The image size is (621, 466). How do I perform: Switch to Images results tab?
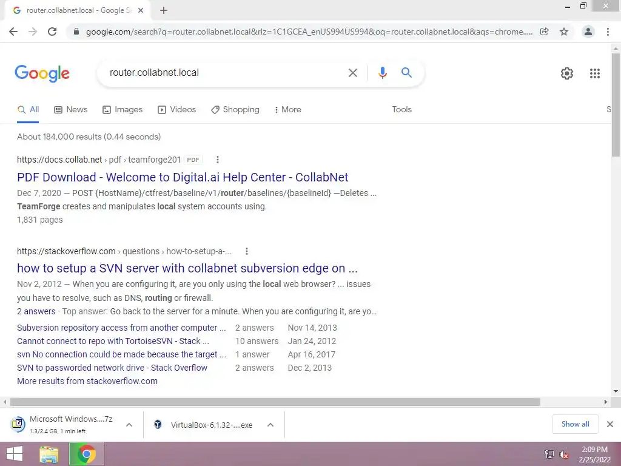coord(123,110)
